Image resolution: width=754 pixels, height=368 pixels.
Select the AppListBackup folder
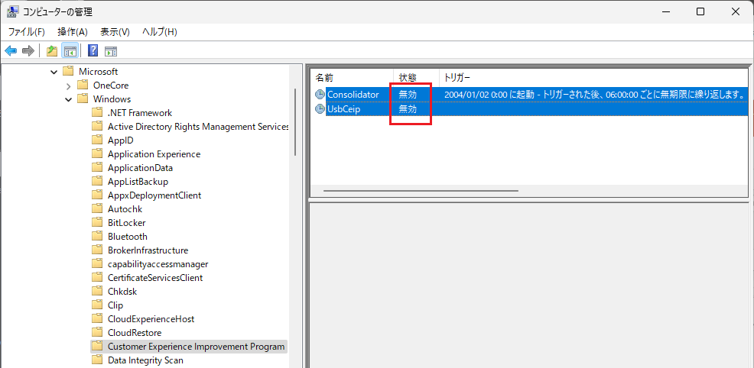[138, 182]
